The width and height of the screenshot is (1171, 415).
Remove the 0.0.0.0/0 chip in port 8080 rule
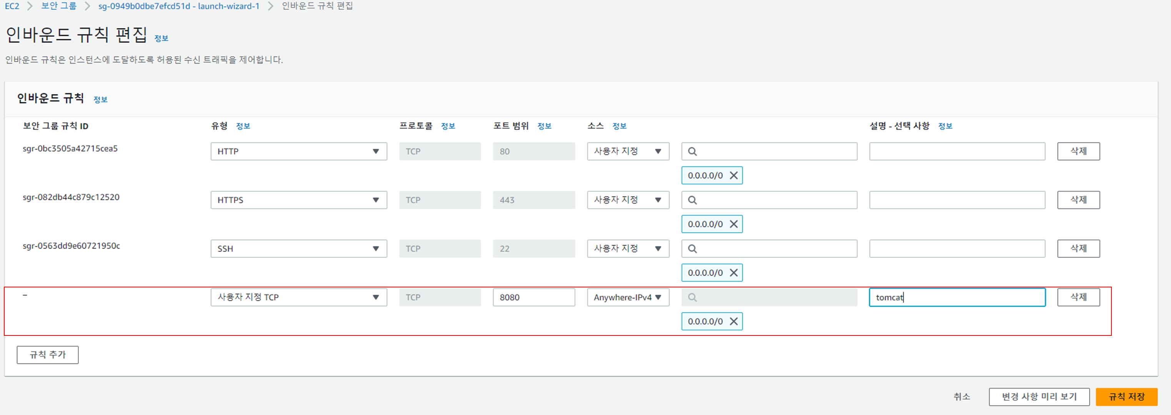[x=733, y=321]
